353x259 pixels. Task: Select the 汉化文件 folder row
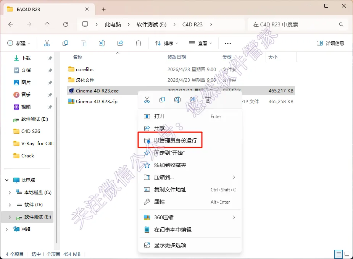pyautogui.click(x=181, y=80)
